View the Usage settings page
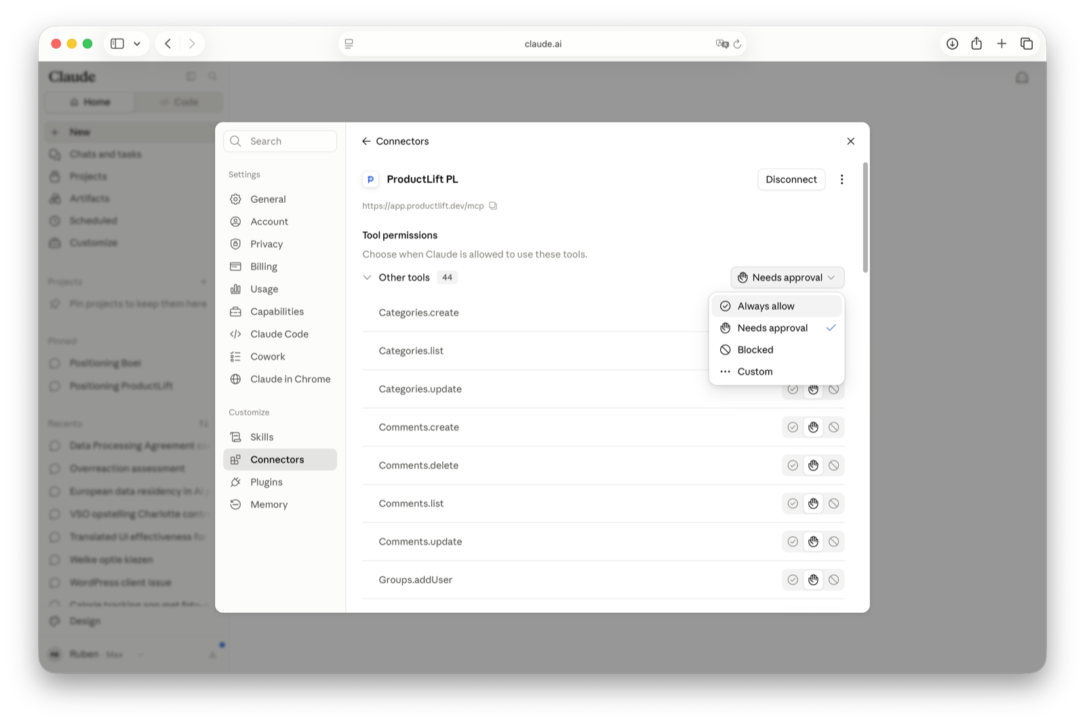1085x724 pixels. click(x=279, y=289)
